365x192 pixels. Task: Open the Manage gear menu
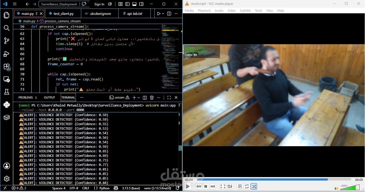tap(7, 179)
